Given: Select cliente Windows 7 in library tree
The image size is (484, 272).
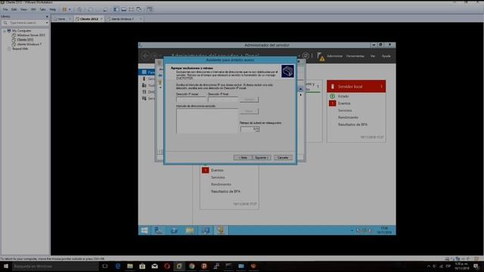Looking at the screenshot, I should coord(29,45).
